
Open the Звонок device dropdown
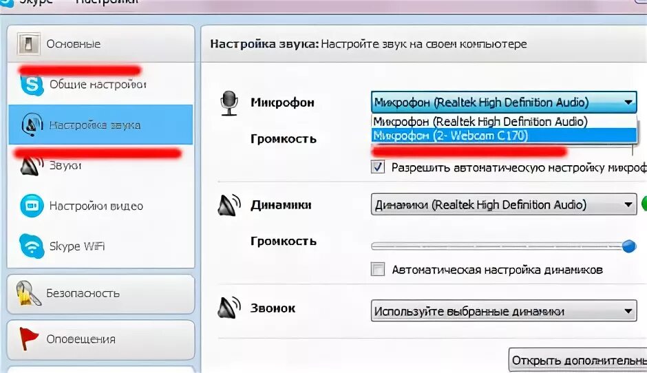tap(504, 310)
